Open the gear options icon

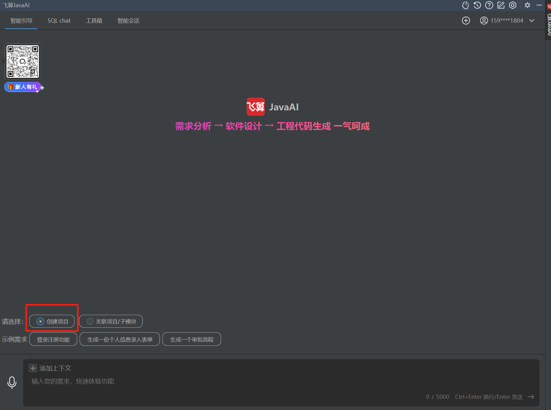click(x=527, y=5)
